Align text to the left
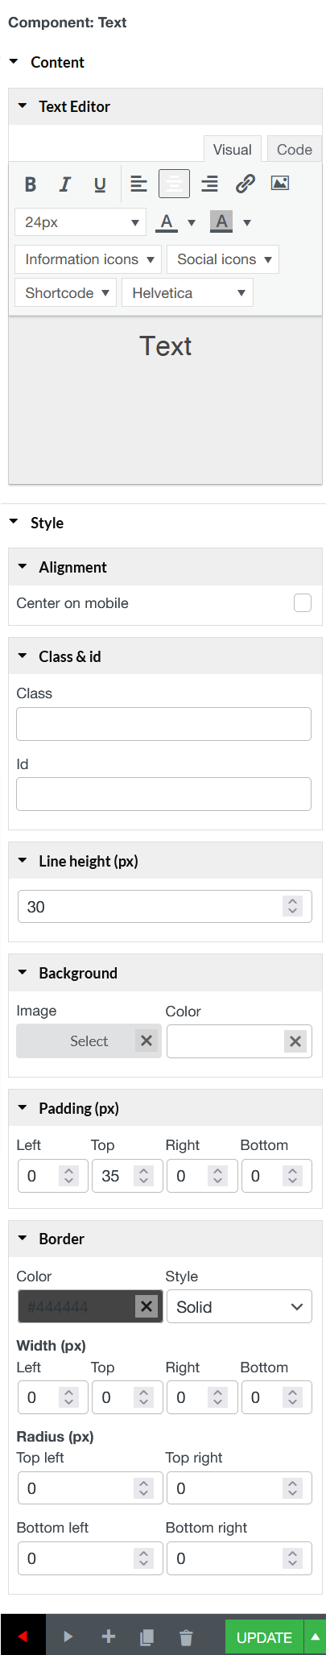 point(138,184)
